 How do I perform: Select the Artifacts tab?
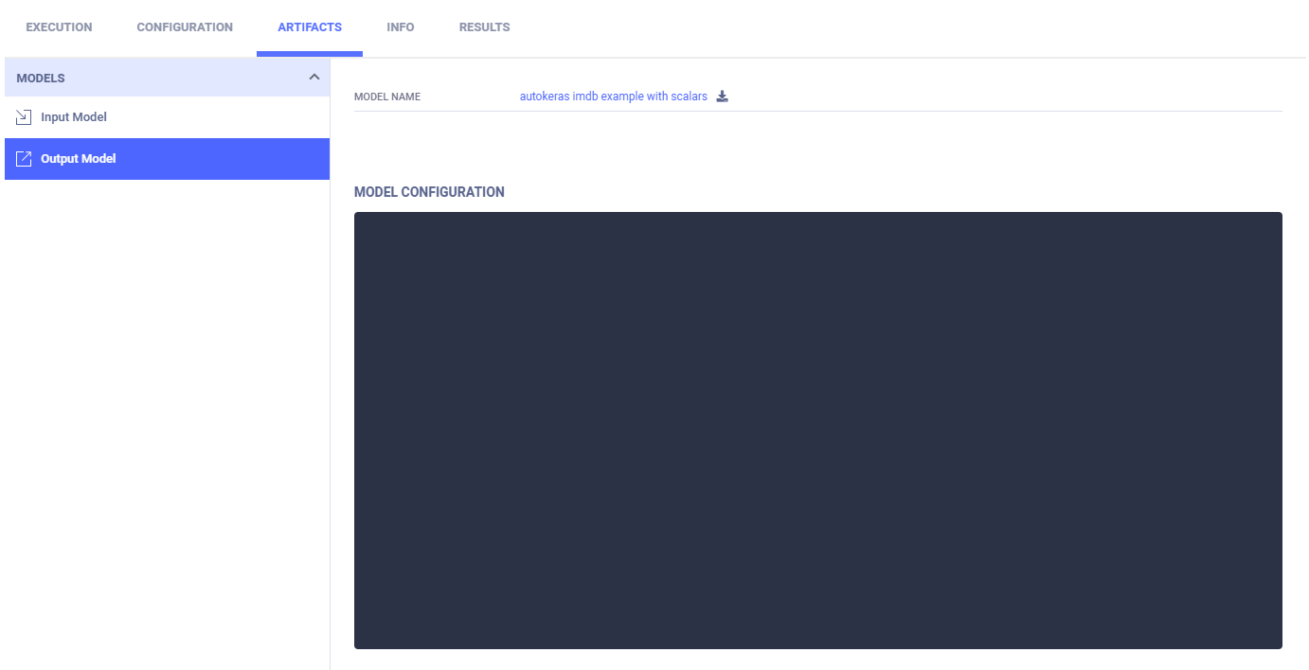tap(310, 27)
